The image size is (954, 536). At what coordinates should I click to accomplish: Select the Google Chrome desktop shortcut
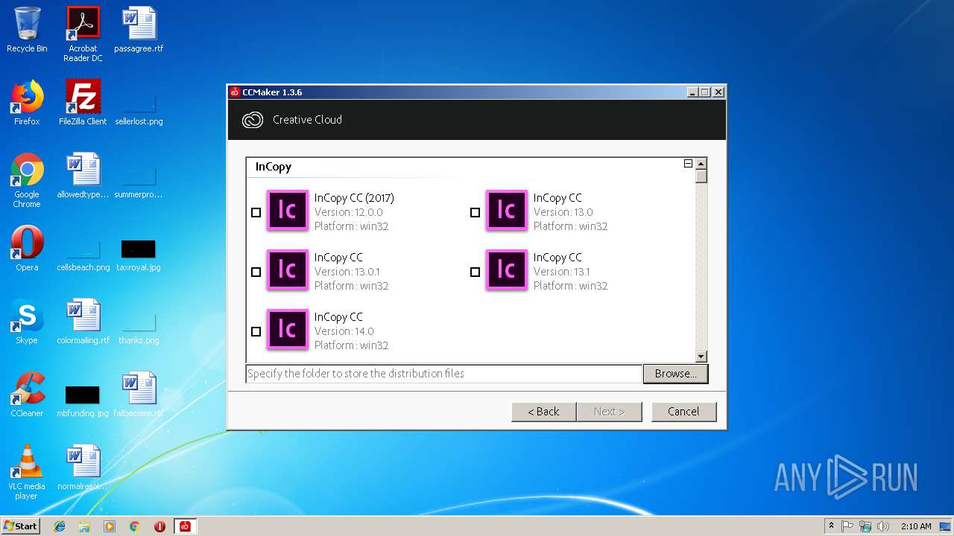(x=27, y=180)
